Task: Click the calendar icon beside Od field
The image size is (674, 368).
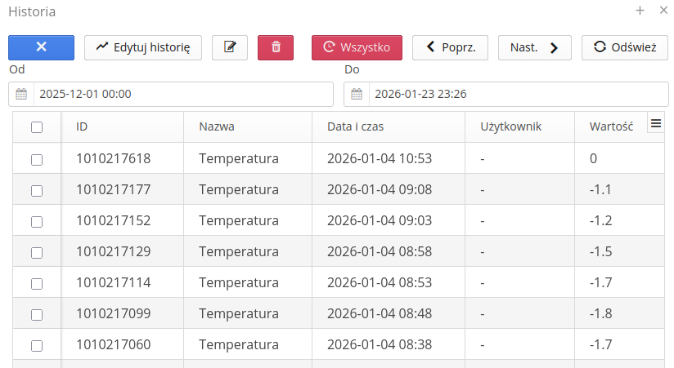Action: (x=21, y=94)
